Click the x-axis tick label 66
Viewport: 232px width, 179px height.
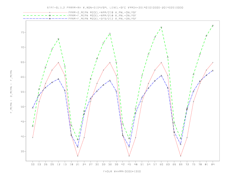point(174,164)
